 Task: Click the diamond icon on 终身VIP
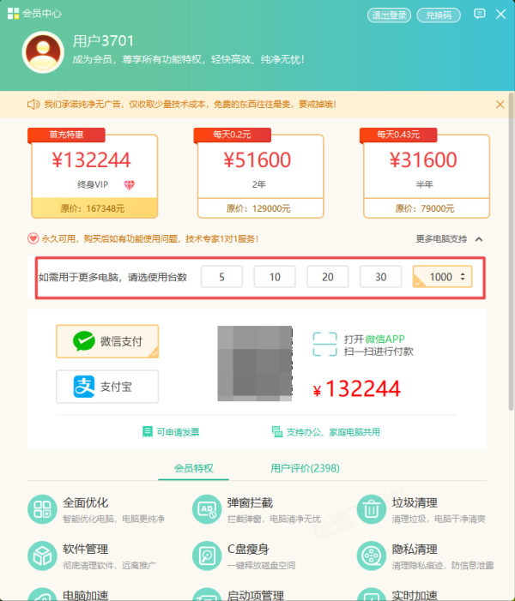tap(130, 185)
